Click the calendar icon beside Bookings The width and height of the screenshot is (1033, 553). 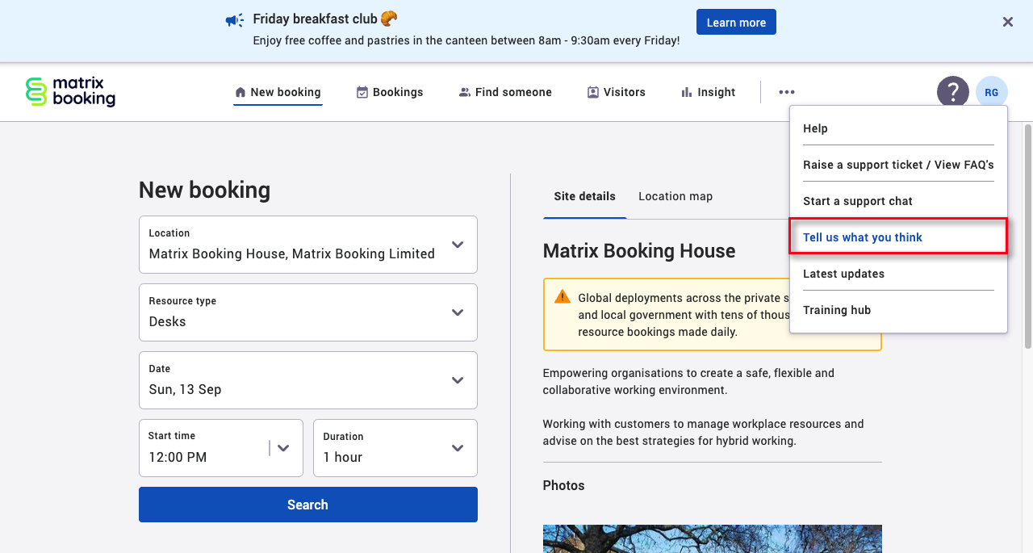pos(362,92)
